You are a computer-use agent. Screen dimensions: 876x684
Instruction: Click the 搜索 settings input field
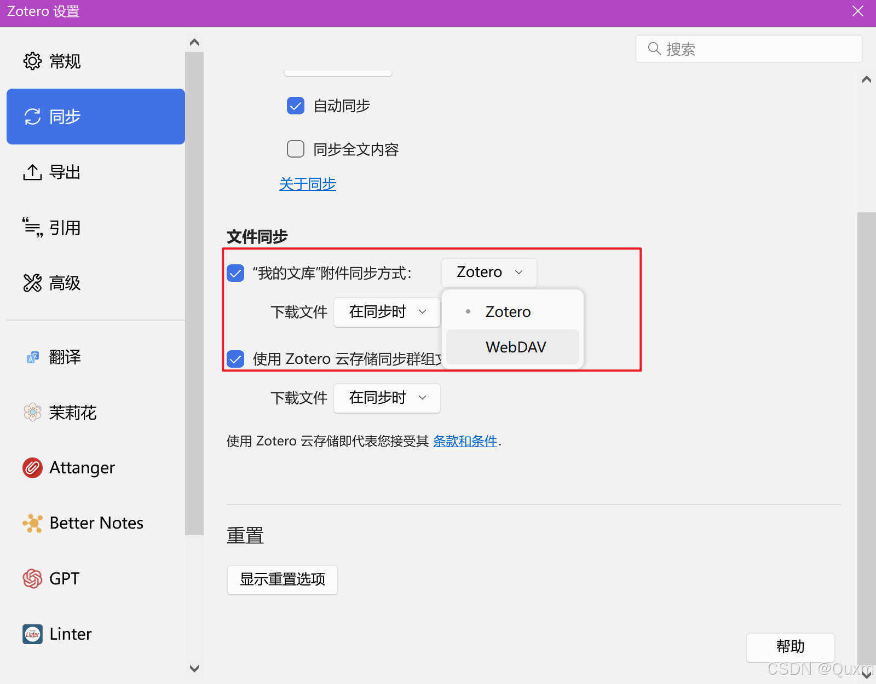click(x=749, y=49)
